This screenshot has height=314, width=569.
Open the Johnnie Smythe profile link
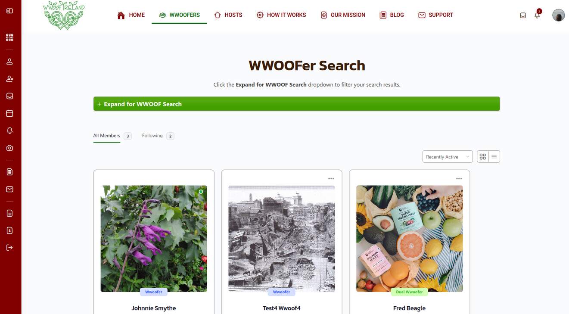(154, 308)
